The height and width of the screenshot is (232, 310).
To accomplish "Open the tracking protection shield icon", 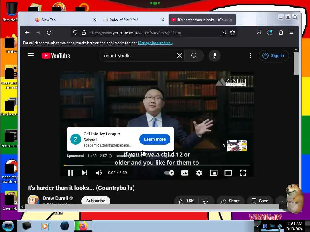I will click(75, 33).
